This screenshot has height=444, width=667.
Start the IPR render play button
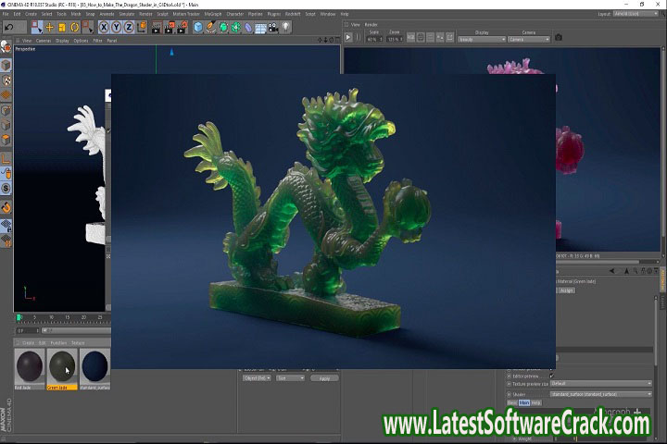click(348, 37)
